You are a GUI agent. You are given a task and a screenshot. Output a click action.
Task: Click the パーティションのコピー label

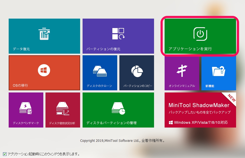point(138,86)
